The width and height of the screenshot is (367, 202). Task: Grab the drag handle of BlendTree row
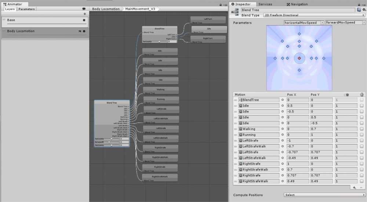[x=236, y=100]
